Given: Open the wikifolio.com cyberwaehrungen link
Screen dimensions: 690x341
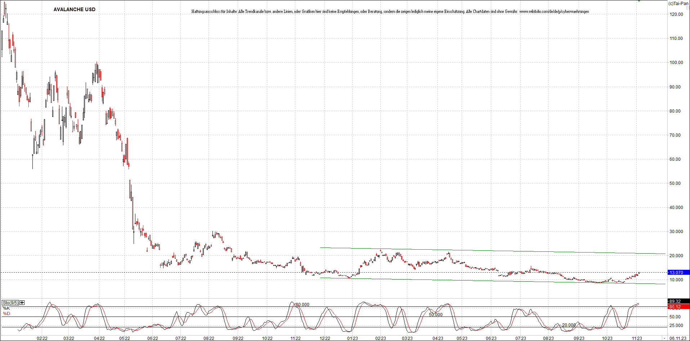Looking at the screenshot, I should (x=554, y=12).
